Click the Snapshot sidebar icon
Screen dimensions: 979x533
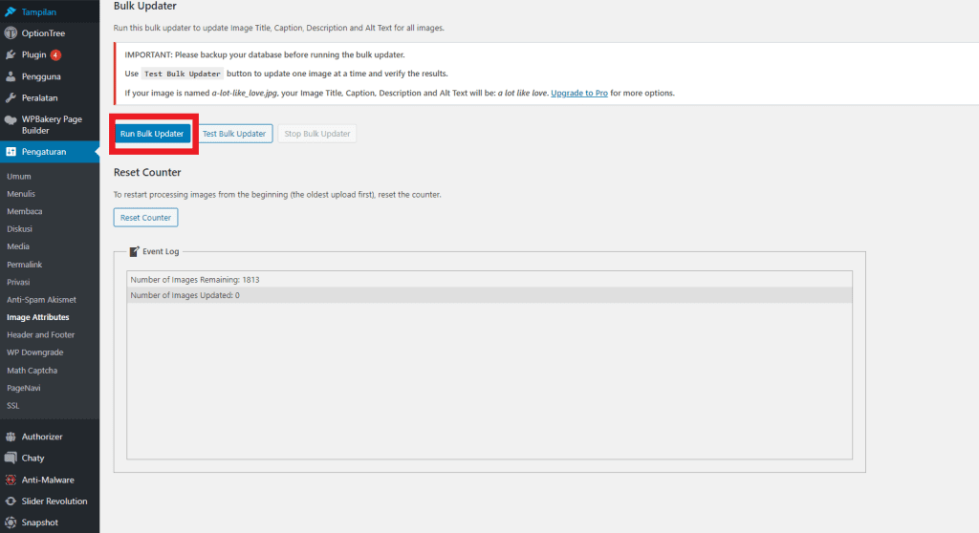tap(11, 522)
